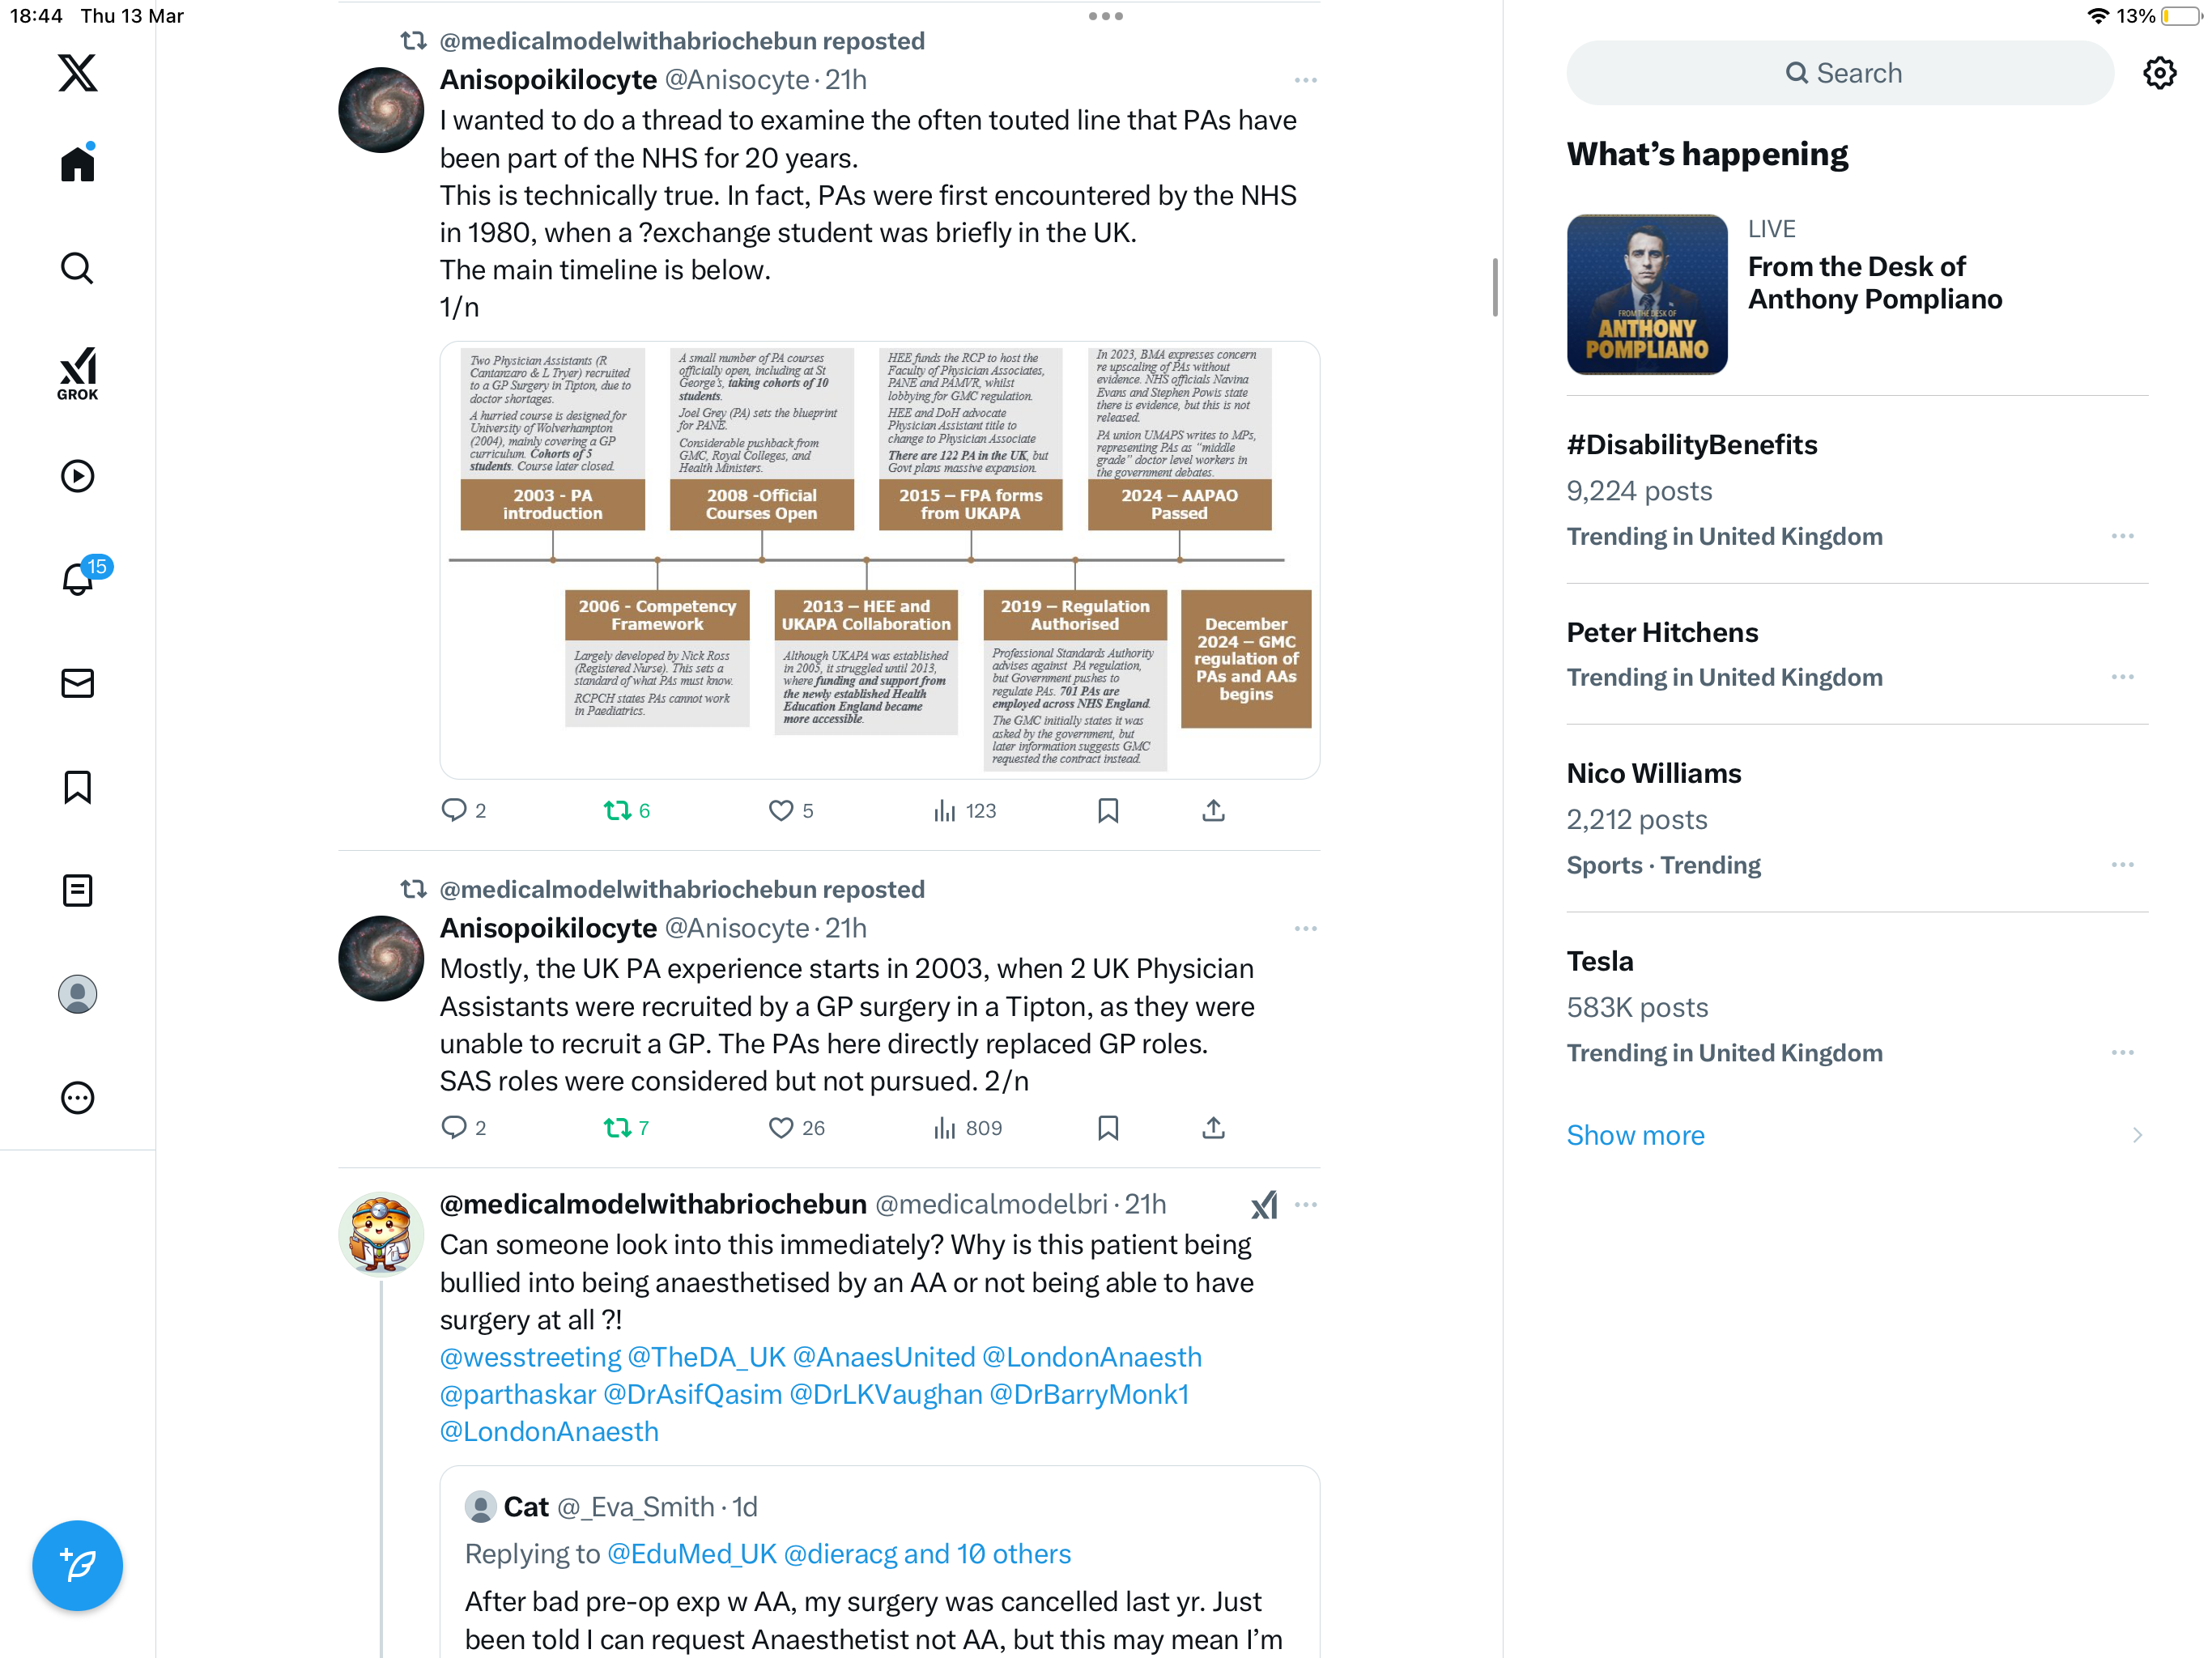
Task: Open Bookmarks in the left sidebar
Action: [77, 787]
